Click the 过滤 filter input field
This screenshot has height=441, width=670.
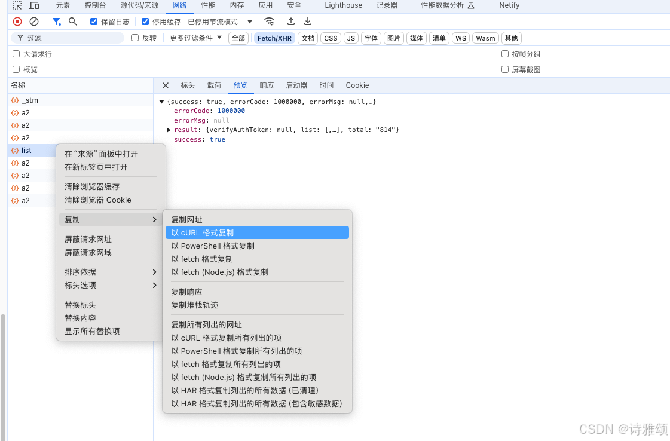click(68, 38)
